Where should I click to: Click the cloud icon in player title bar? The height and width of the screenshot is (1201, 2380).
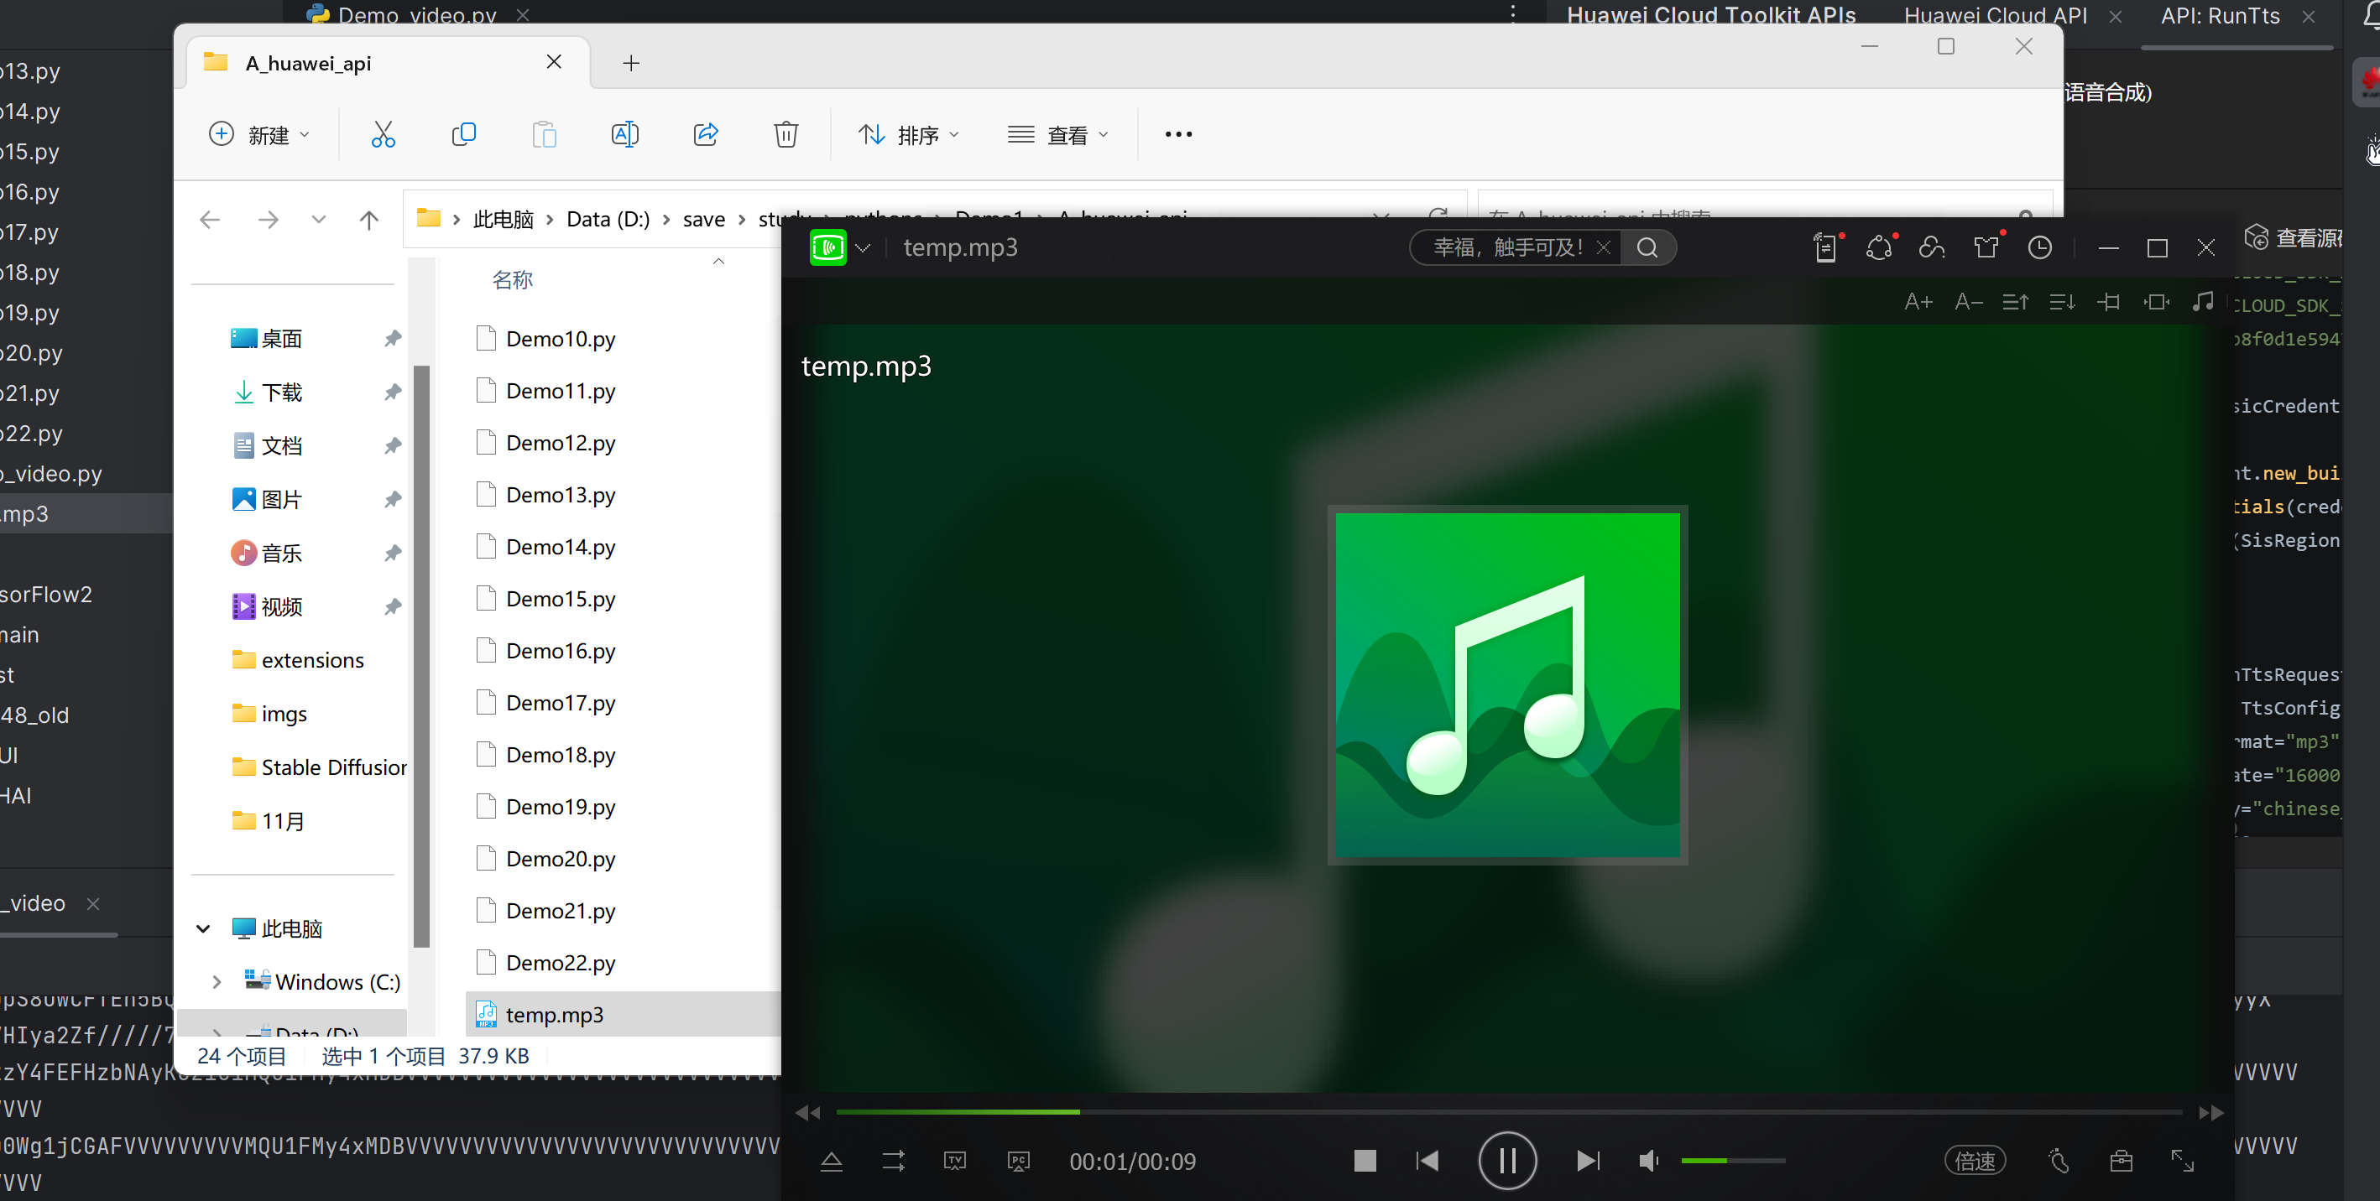click(x=1932, y=247)
